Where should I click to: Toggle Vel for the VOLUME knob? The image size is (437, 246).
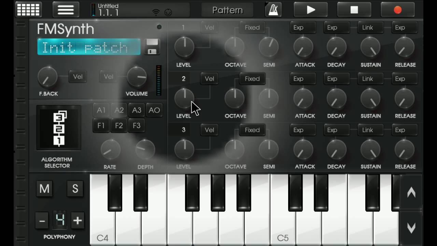pyautogui.click(x=109, y=77)
